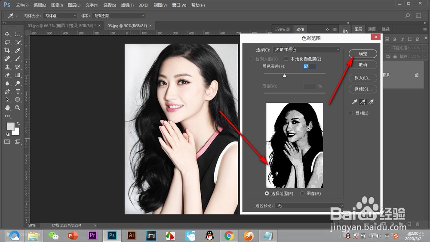This screenshot has height=242, width=430.
Task: Click the Color Range preview thumbnail
Action: point(295,146)
